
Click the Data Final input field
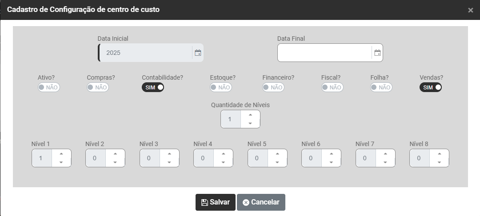[x=324, y=53]
